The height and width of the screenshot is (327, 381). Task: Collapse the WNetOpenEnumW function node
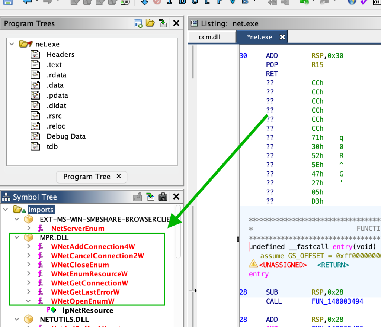tap(29, 301)
